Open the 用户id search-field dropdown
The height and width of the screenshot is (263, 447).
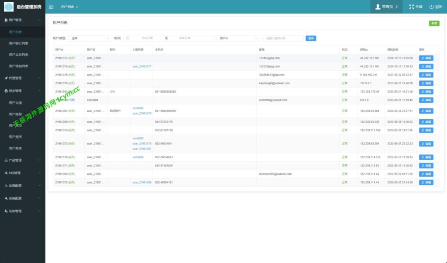[x=238, y=38]
